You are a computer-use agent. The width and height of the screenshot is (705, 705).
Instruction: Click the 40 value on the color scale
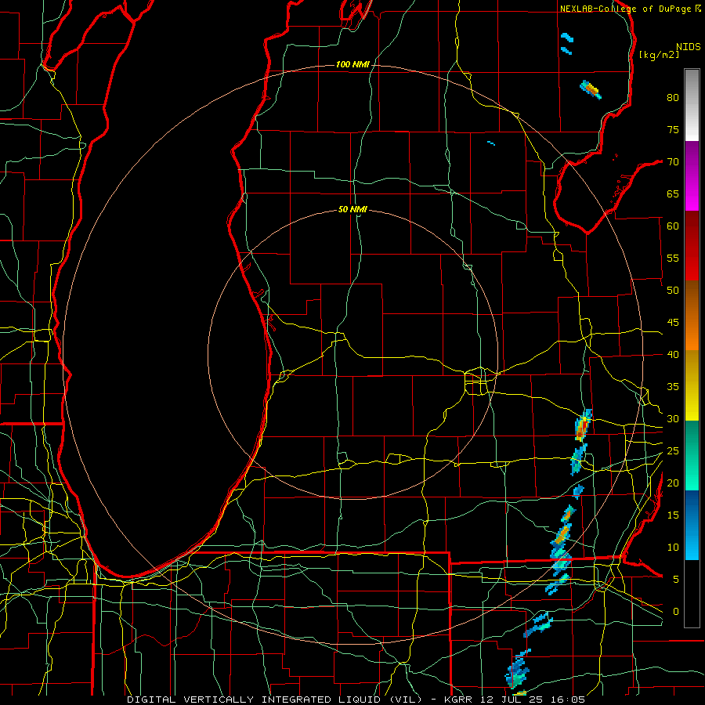point(673,355)
